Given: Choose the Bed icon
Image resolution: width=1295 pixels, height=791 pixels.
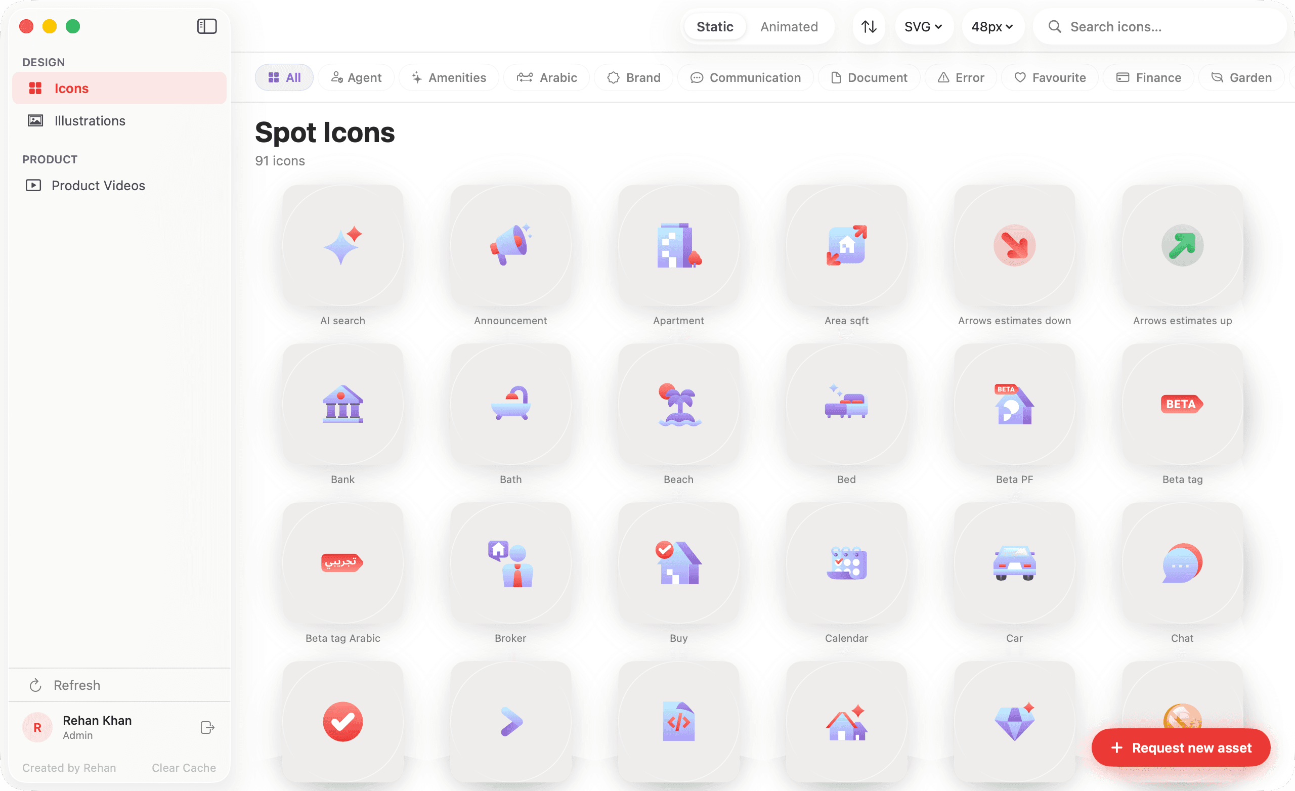Looking at the screenshot, I should (x=846, y=404).
